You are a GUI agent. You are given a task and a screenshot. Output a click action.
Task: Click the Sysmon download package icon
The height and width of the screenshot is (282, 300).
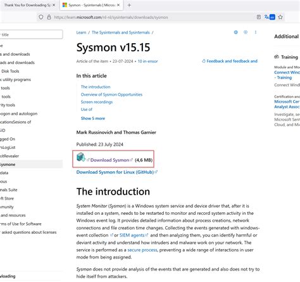tap(81, 157)
